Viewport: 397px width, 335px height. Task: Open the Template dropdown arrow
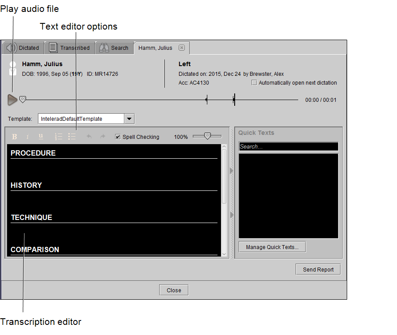129,119
